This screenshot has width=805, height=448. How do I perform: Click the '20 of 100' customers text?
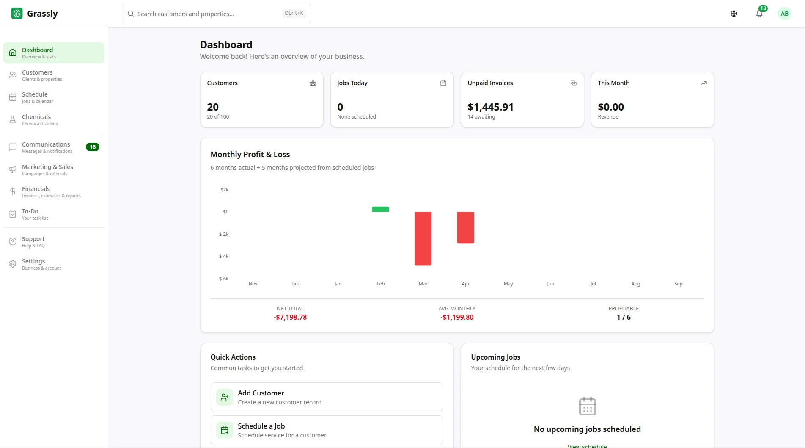[218, 117]
